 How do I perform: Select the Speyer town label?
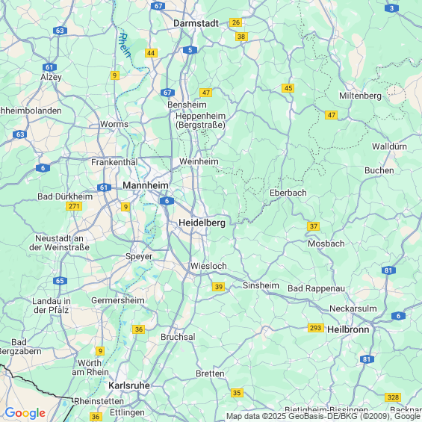tap(139, 256)
